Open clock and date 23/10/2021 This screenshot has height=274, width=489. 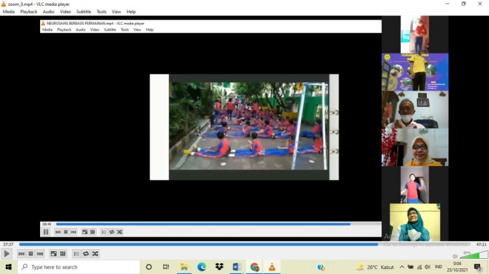tap(457, 267)
